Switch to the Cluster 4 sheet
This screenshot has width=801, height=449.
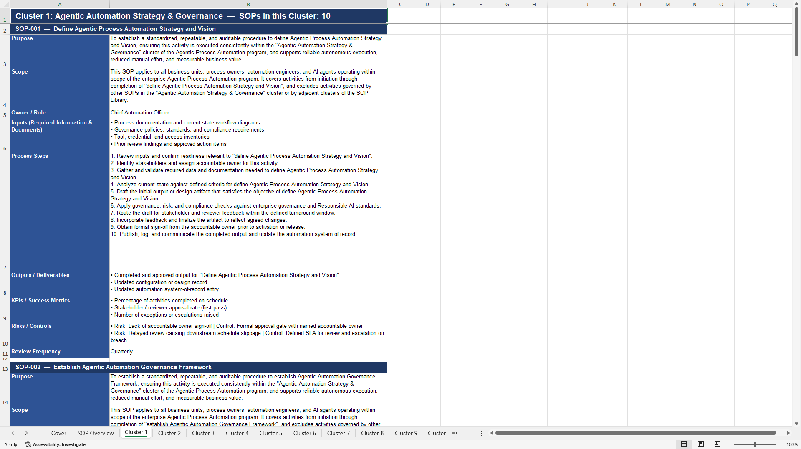pyautogui.click(x=237, y=433)
